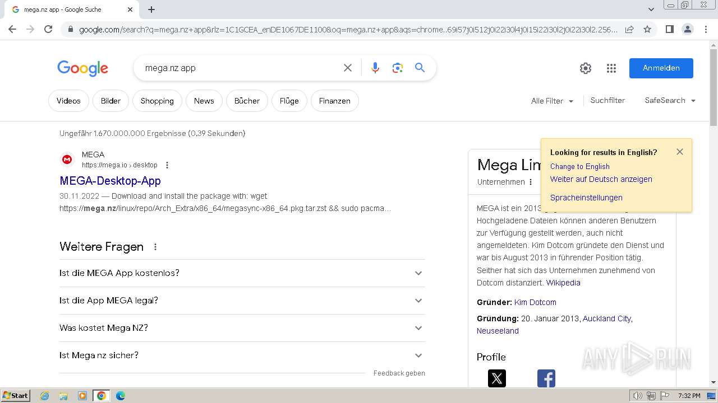This screenshot has height=403, width=718.
Task: Submit search with the magnifier icon
Action: [420, 68]
